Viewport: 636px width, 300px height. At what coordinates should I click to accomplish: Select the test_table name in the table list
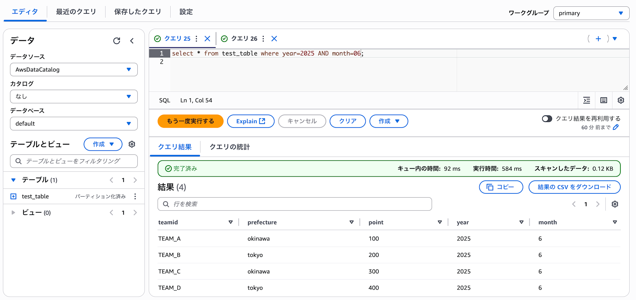click(35, 196)
